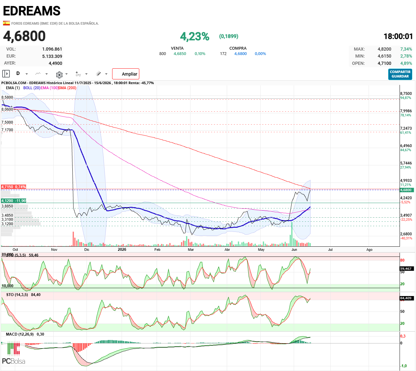Click the chart title PCBOLSA.COM header text
The image size is (416, 371).
(77, 83)
